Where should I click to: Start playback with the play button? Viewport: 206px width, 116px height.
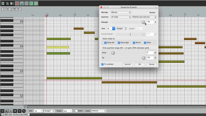[6, 111]
